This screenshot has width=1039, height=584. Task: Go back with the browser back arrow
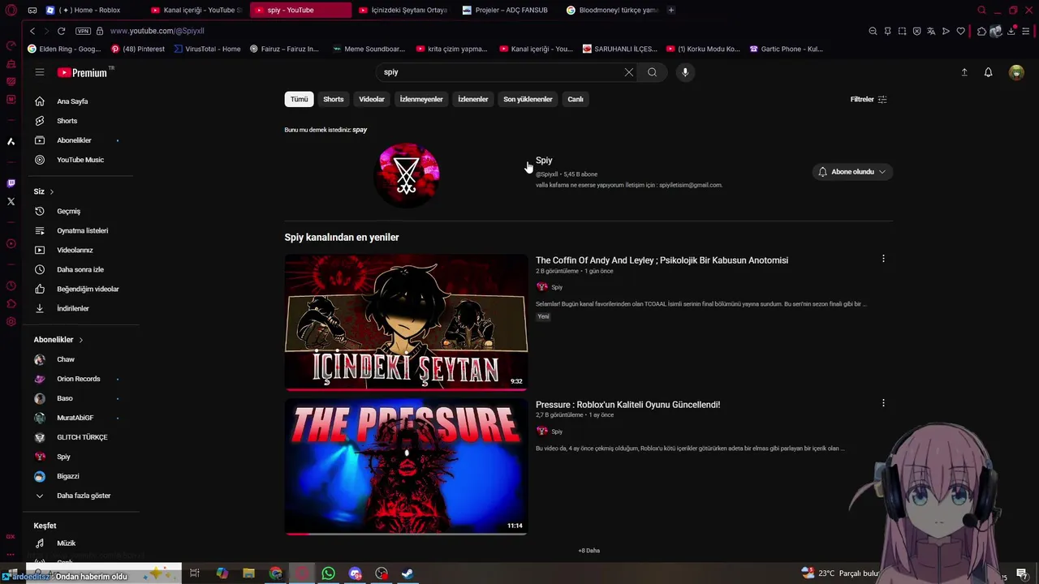32,31
